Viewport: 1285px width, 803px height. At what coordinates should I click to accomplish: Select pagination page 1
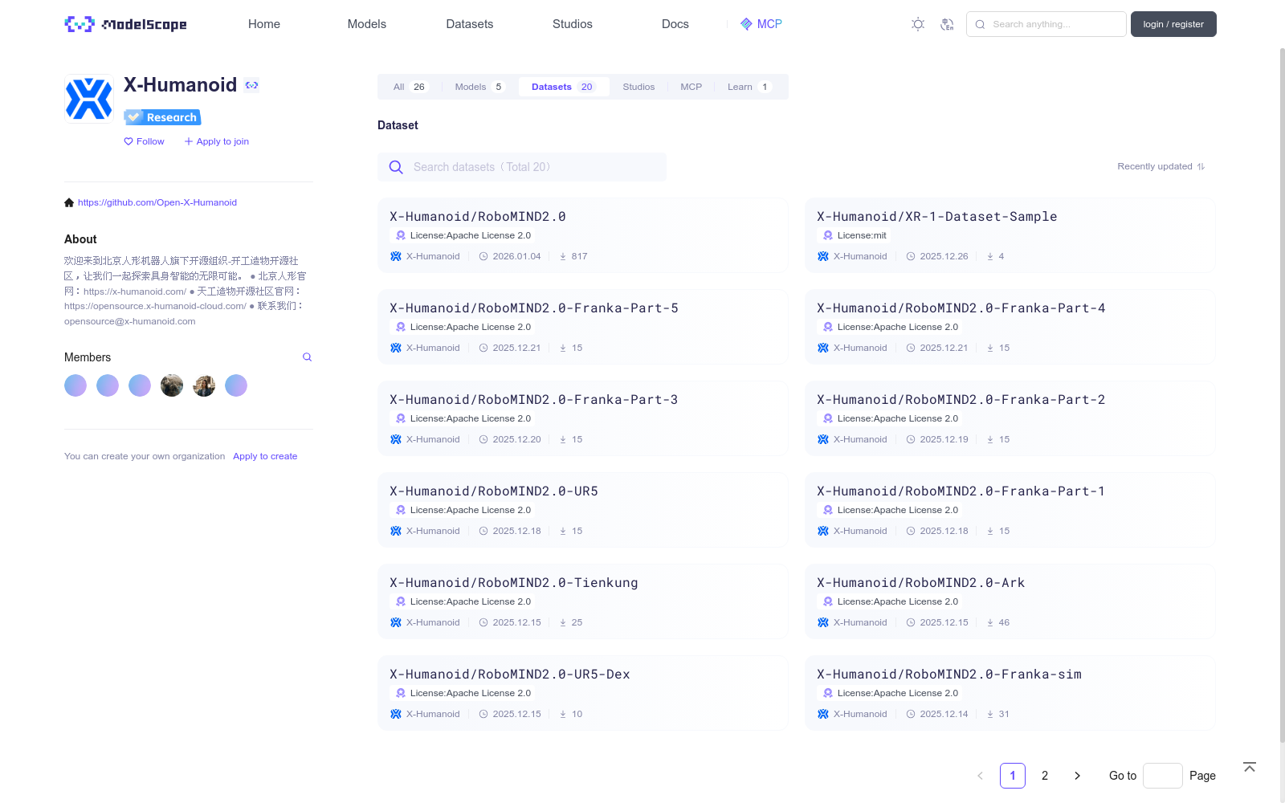coord(1013,776)
